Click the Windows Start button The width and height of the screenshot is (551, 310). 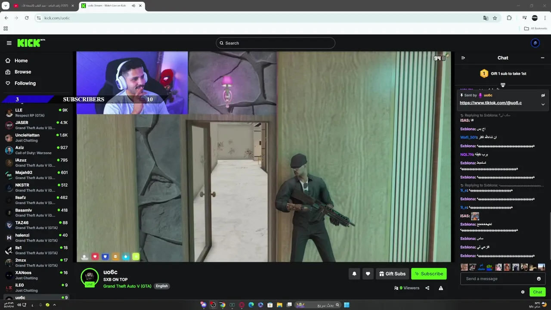coord(347,305)
